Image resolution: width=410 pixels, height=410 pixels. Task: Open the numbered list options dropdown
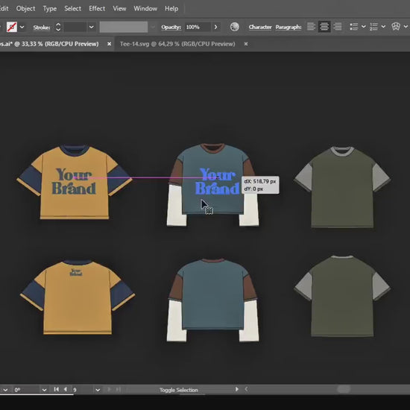(x=383, y=27)
